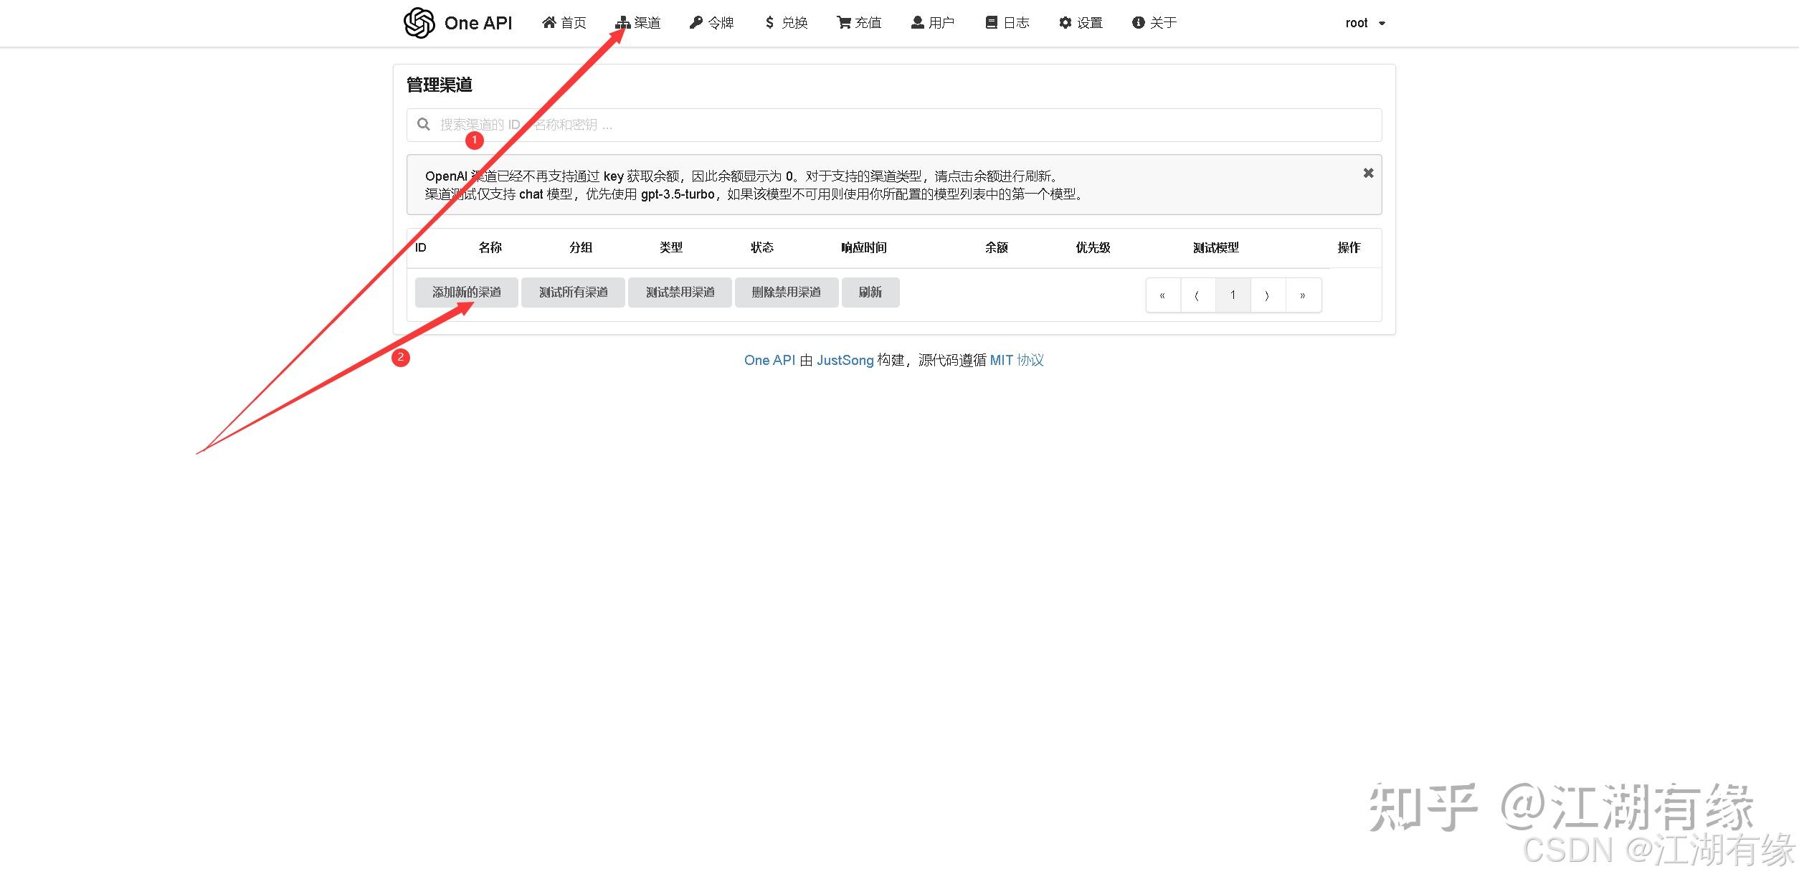Open the 首页 home page
The width and height of the screenshot is (1799, 879).
564,23
